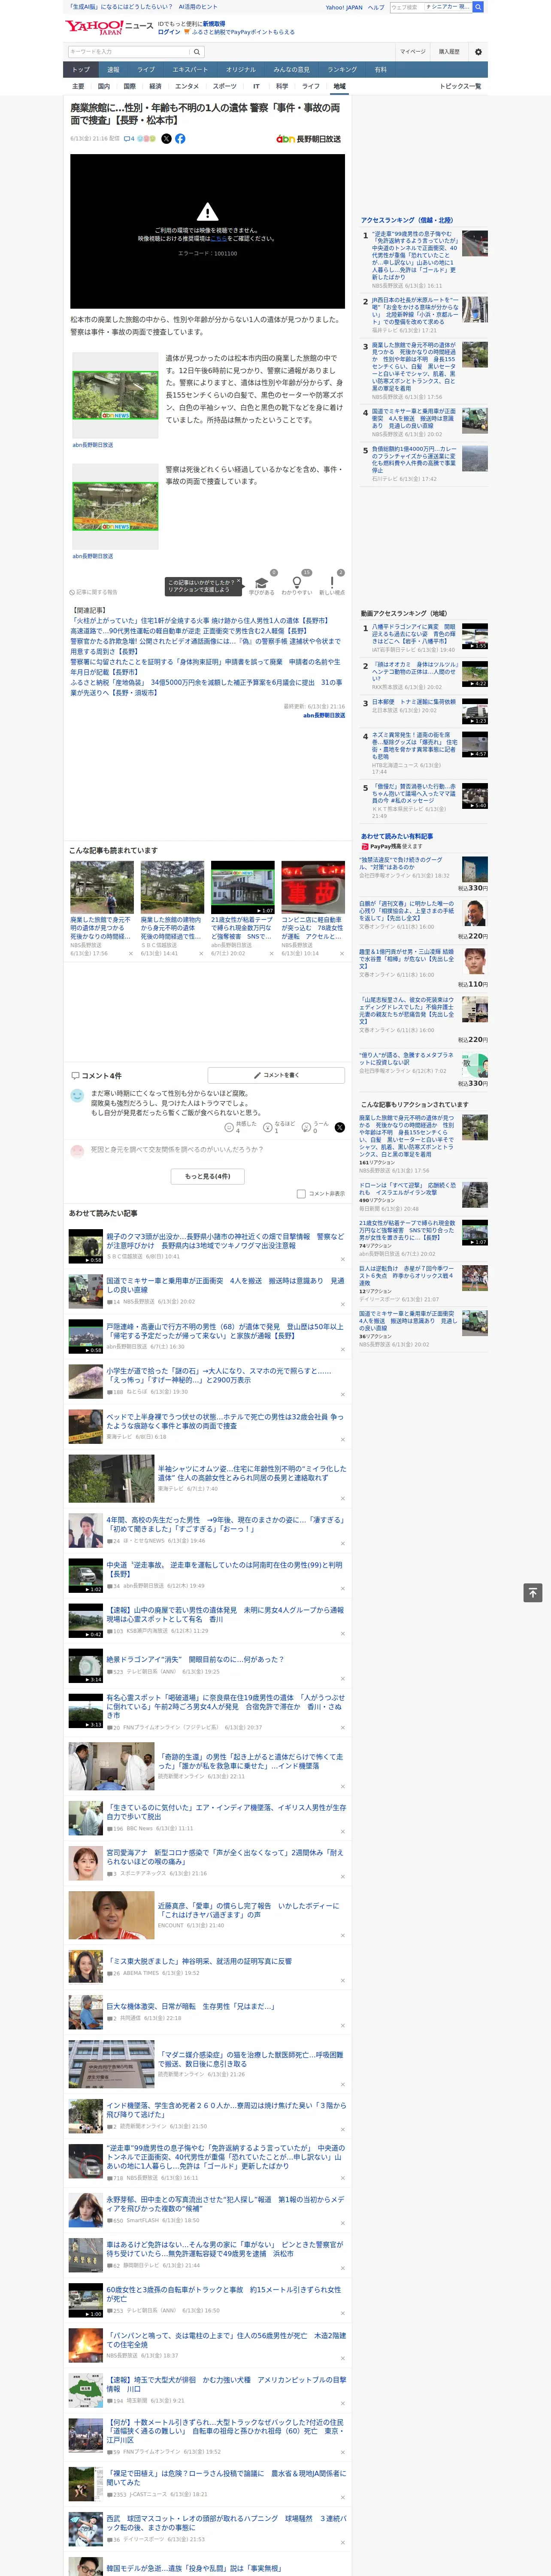Open the AI活用のヒント top link
This screenshot has width=551, height=2576.
198,7
